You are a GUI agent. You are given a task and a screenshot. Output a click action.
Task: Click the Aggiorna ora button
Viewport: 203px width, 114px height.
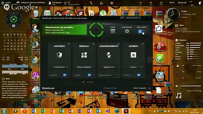coord(109,67)
